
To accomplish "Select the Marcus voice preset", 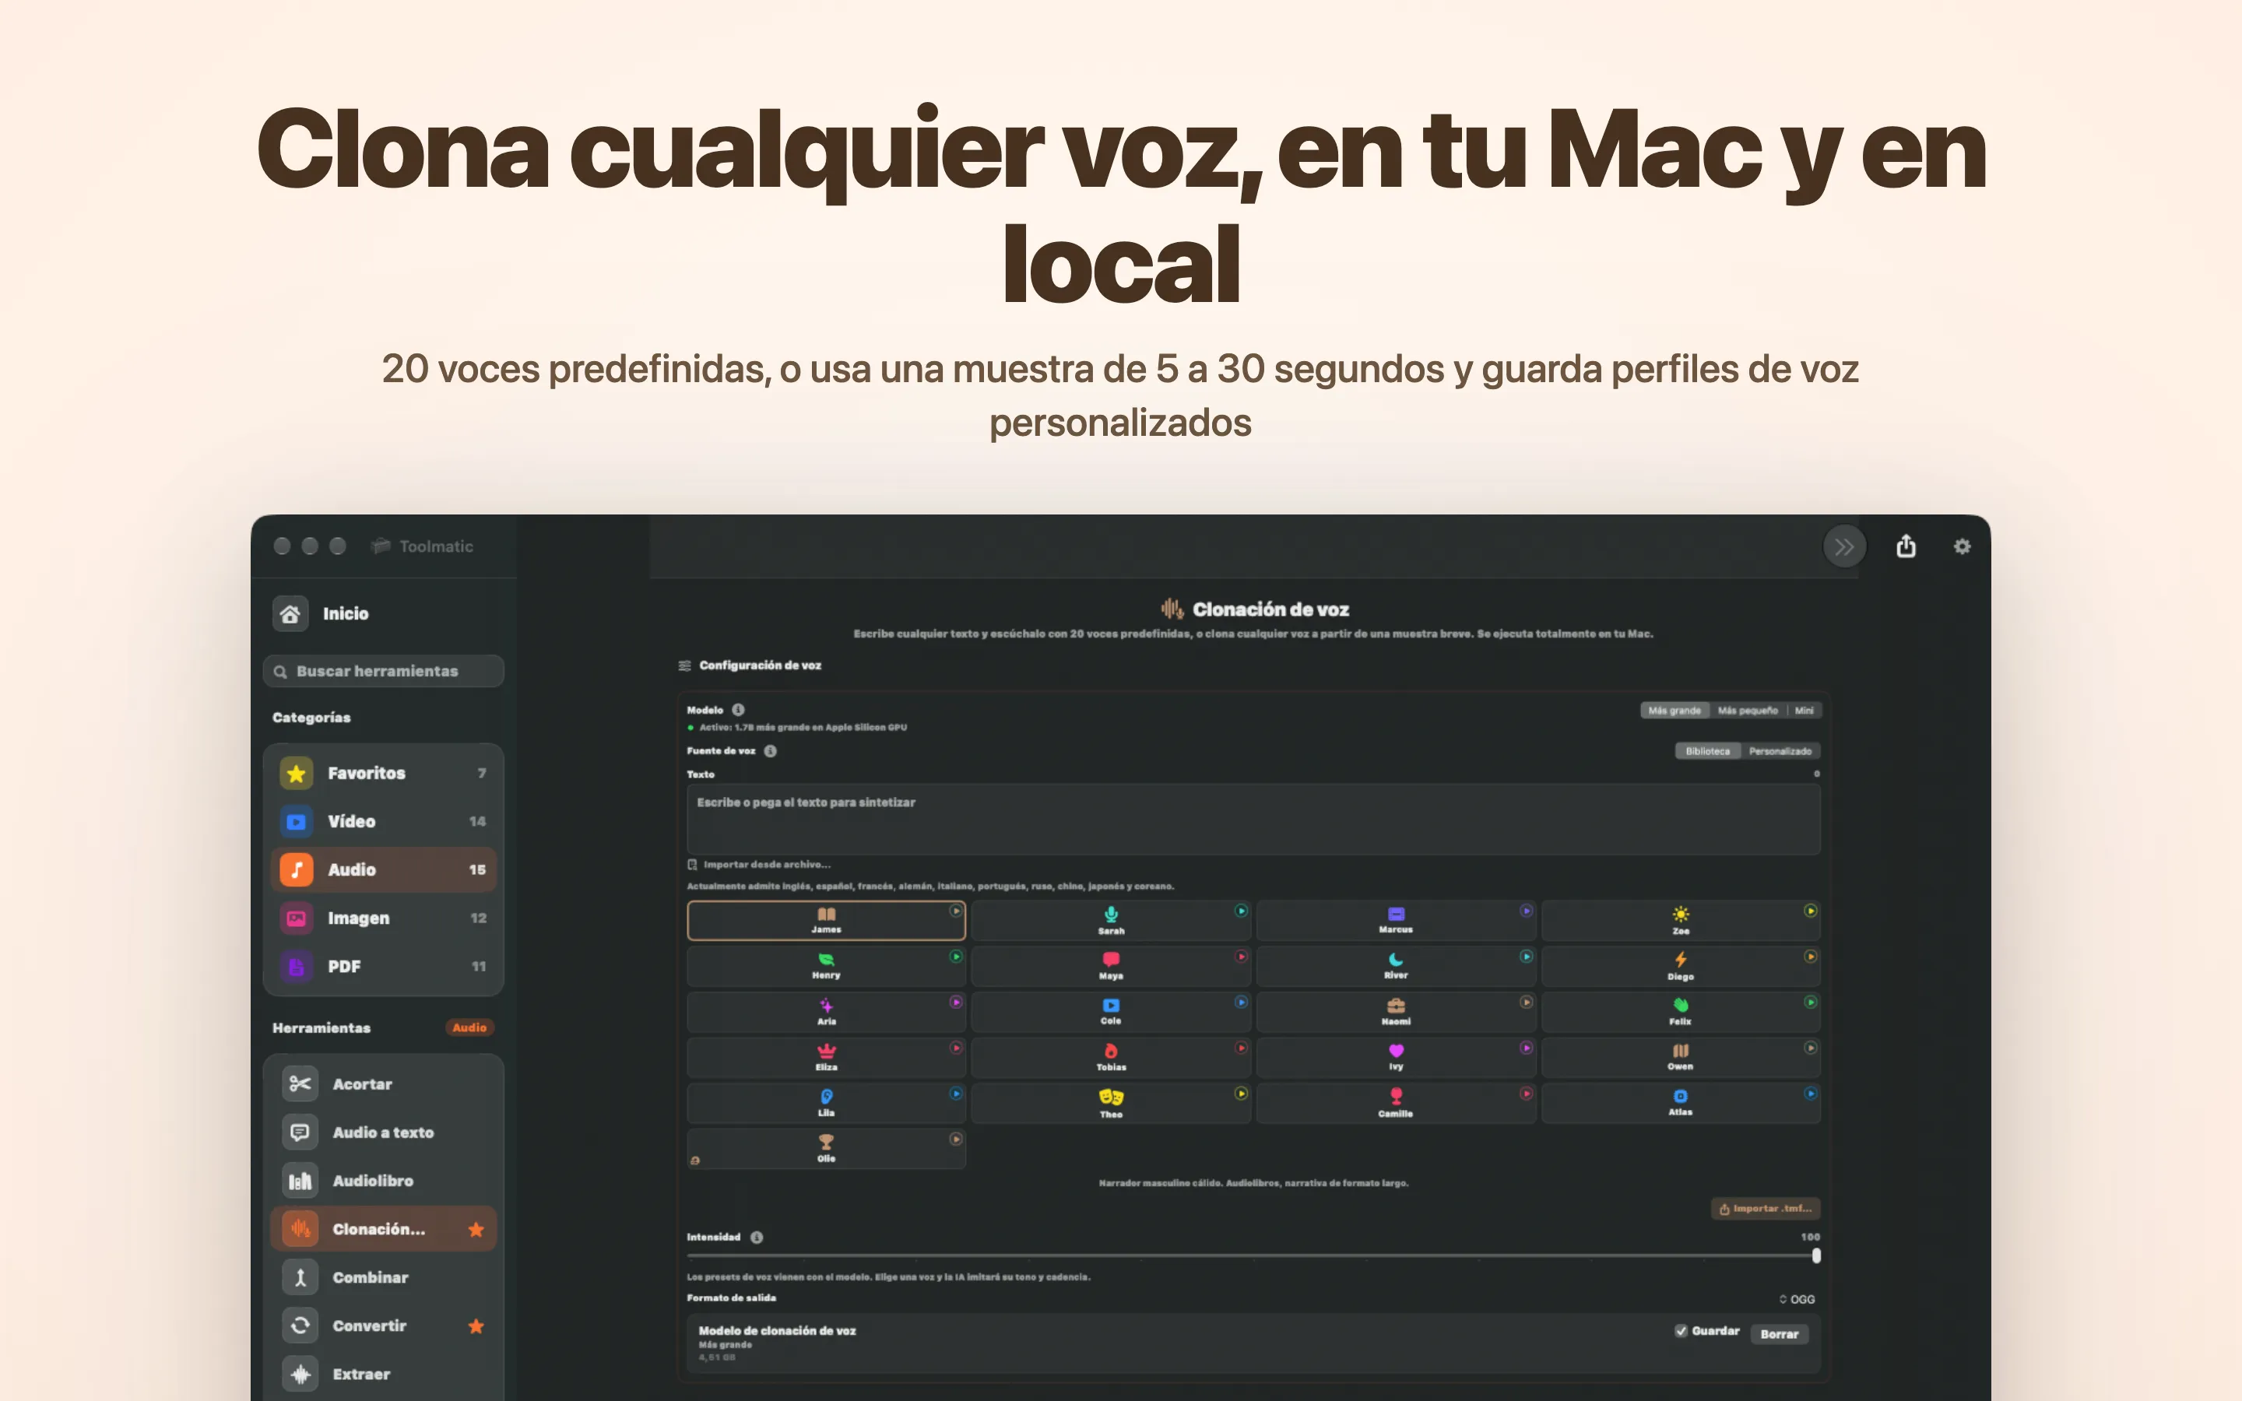I will tap(1395, 920).
